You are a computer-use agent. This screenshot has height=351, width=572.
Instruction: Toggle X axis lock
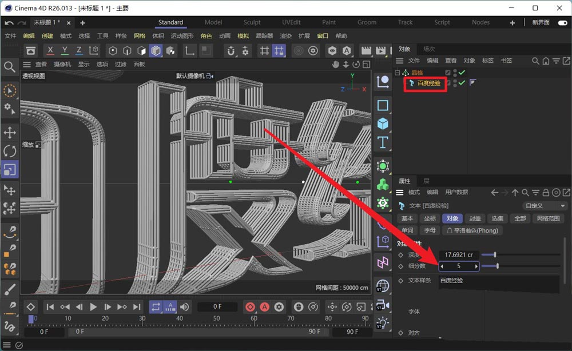50,51
